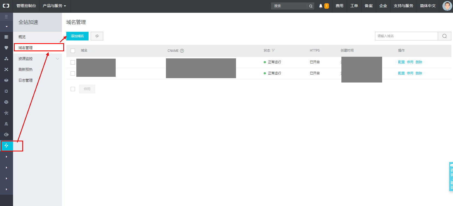Check the second domain row checkbox
The image size is (453, 206).
click(73, 74)
